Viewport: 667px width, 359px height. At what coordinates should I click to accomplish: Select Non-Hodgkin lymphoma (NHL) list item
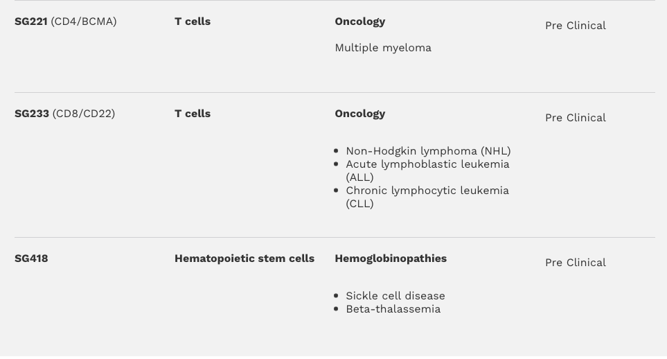coord(428,151)
